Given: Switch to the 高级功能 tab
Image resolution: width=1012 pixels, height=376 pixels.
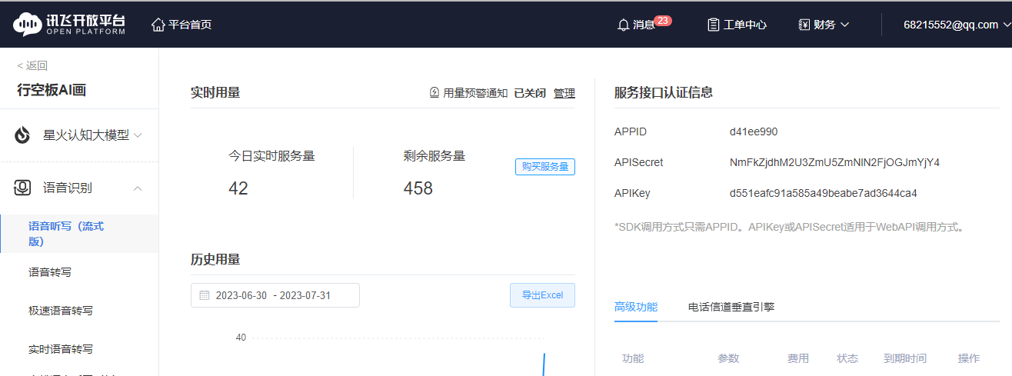Looking at the screenshot, I should coord(636,307).
